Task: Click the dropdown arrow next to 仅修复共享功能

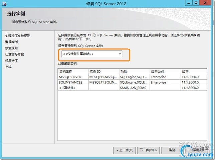Action: pyautogui.click(x=120, y=54)
